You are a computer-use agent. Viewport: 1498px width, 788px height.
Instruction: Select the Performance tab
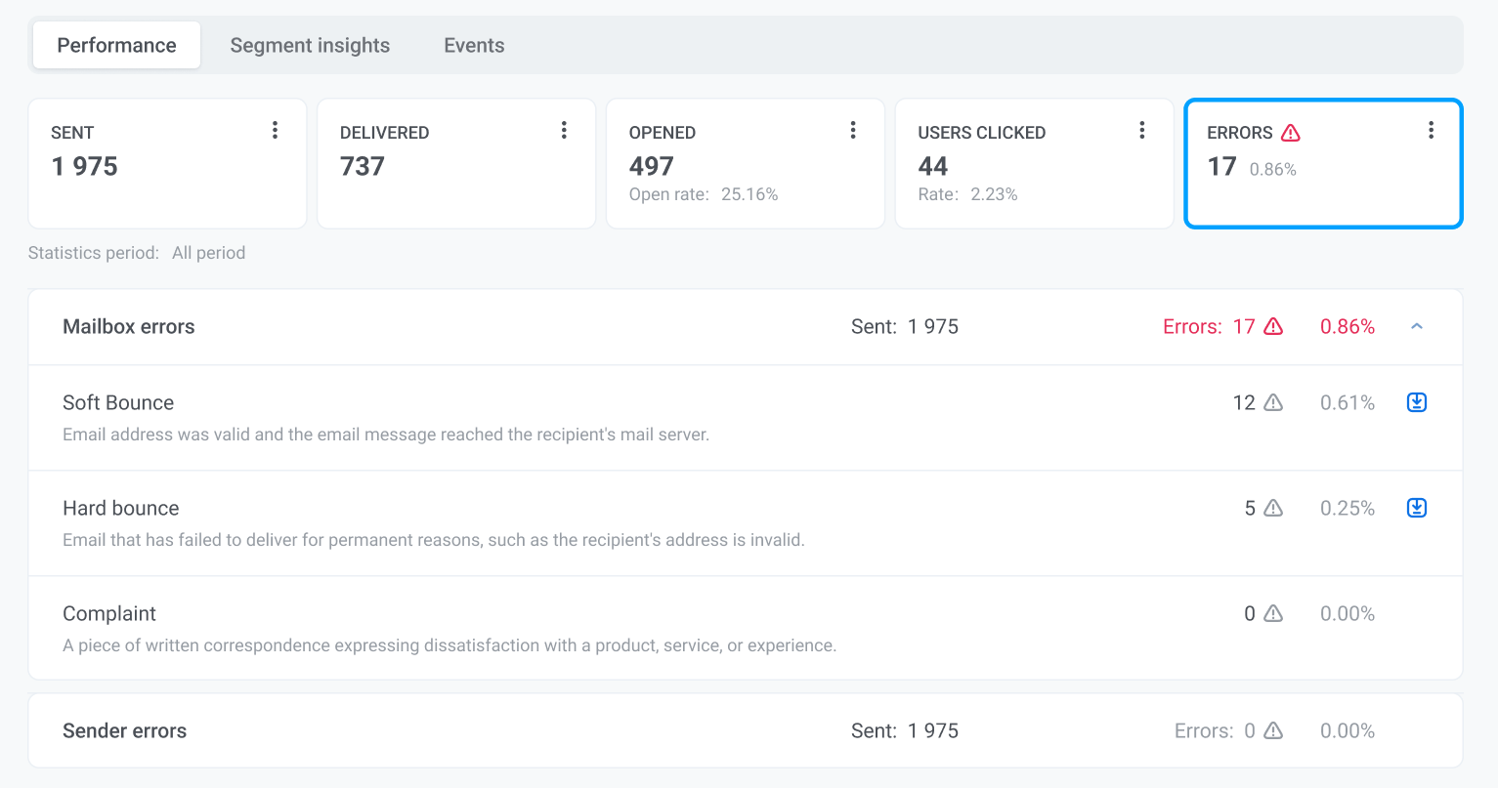(x=116, y=46)
